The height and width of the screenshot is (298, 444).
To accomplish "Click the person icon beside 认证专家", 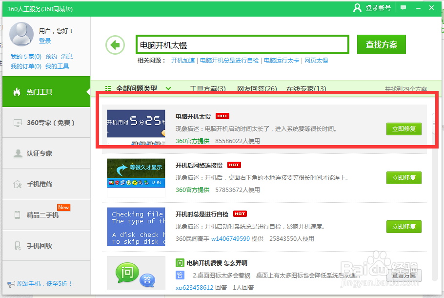I will 18,153.
